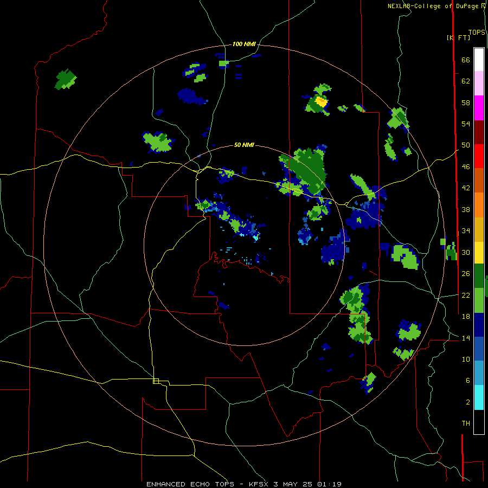
Task: Click the legend value 18
Action: (466, 317)
